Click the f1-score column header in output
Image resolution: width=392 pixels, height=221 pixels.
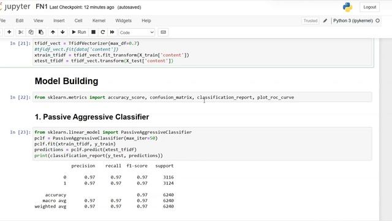click(137, 166)
